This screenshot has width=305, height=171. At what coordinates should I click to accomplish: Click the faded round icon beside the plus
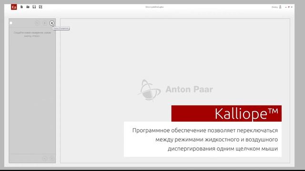[44, 23]
